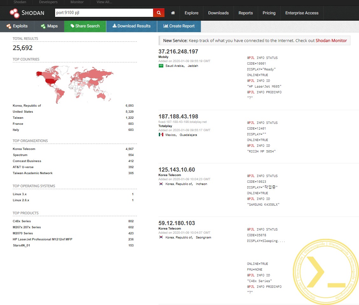Click Mobily organization under first result
This screenshot has height=305, width=359.
163,57
